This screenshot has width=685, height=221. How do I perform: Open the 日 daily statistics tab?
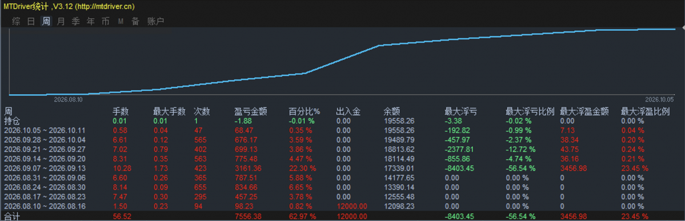coord(31,21)
